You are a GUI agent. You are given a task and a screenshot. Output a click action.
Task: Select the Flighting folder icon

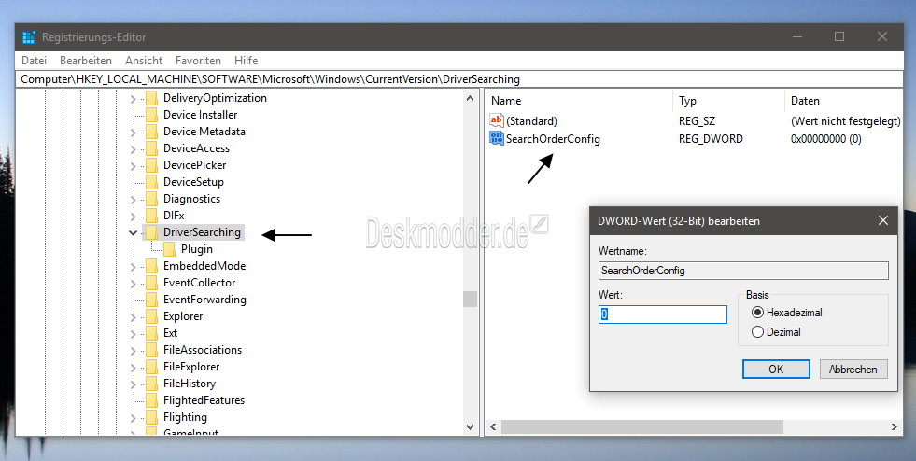click(151, 417)
